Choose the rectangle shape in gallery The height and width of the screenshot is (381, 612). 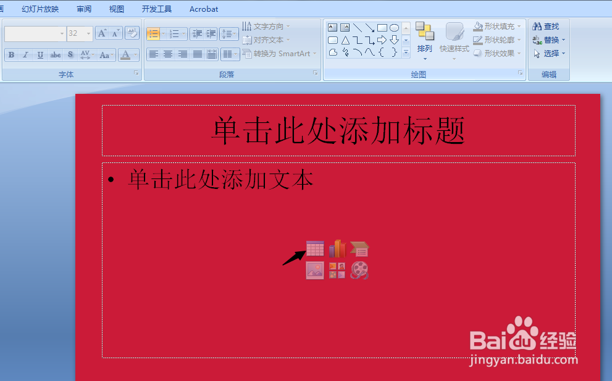[382, 27]
